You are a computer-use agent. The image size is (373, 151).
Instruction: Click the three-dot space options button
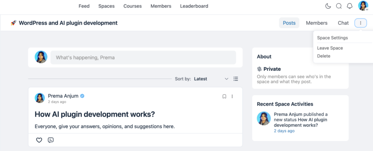click(361, 23)
